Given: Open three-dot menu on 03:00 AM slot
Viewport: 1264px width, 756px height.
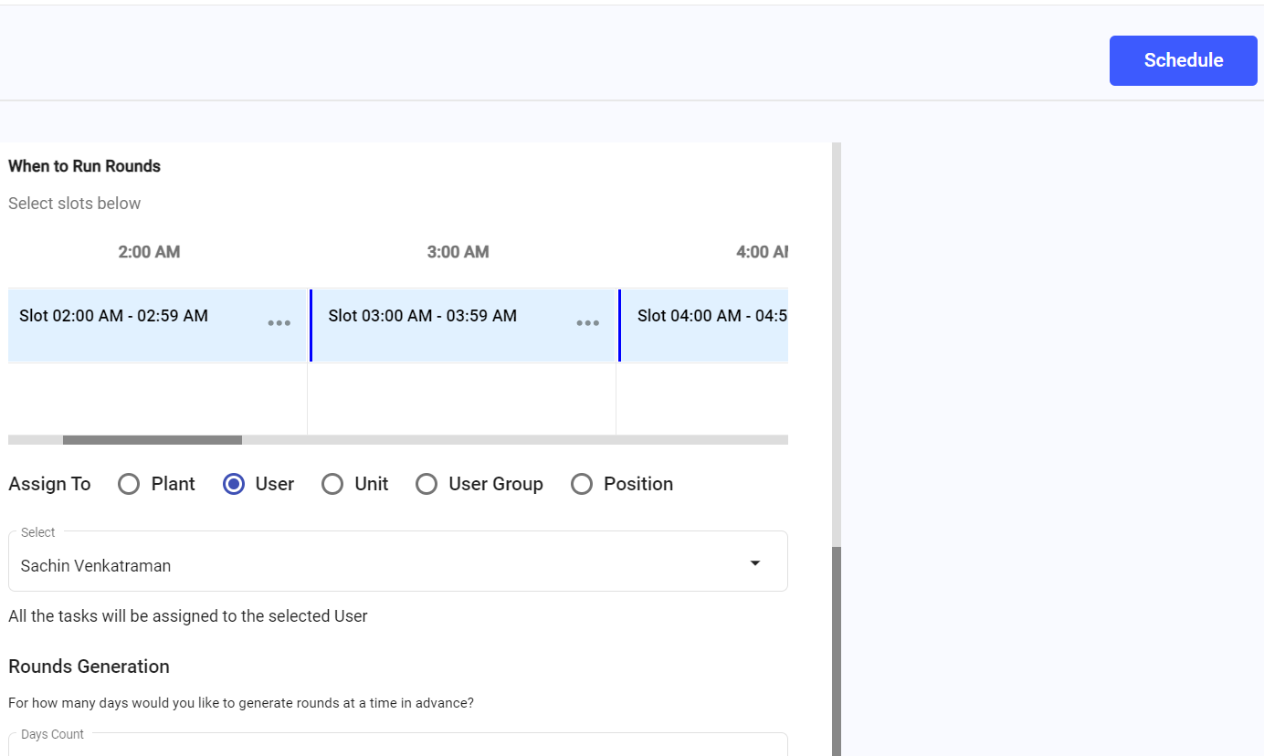Looking at the screenshot, I should (x=588, y=323).
